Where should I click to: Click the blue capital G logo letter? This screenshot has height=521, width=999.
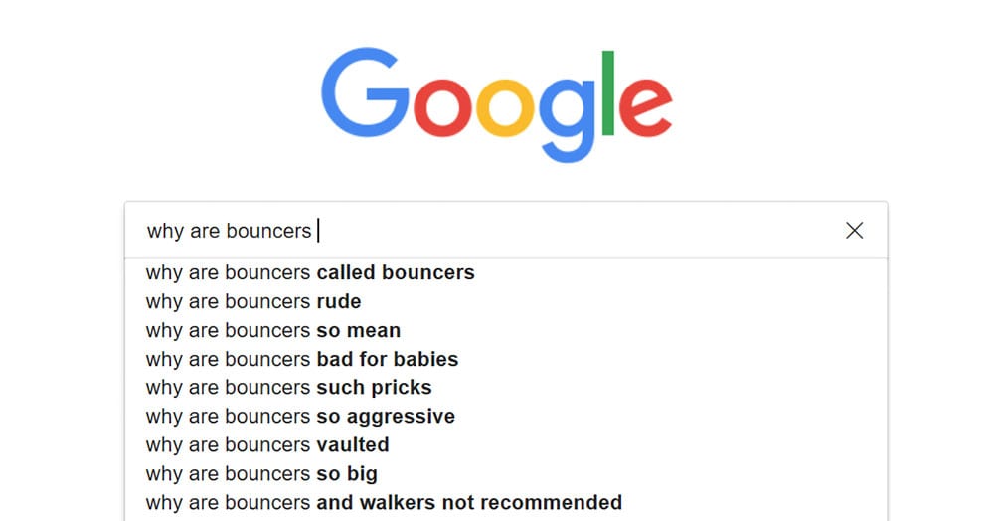pos(365,91)
